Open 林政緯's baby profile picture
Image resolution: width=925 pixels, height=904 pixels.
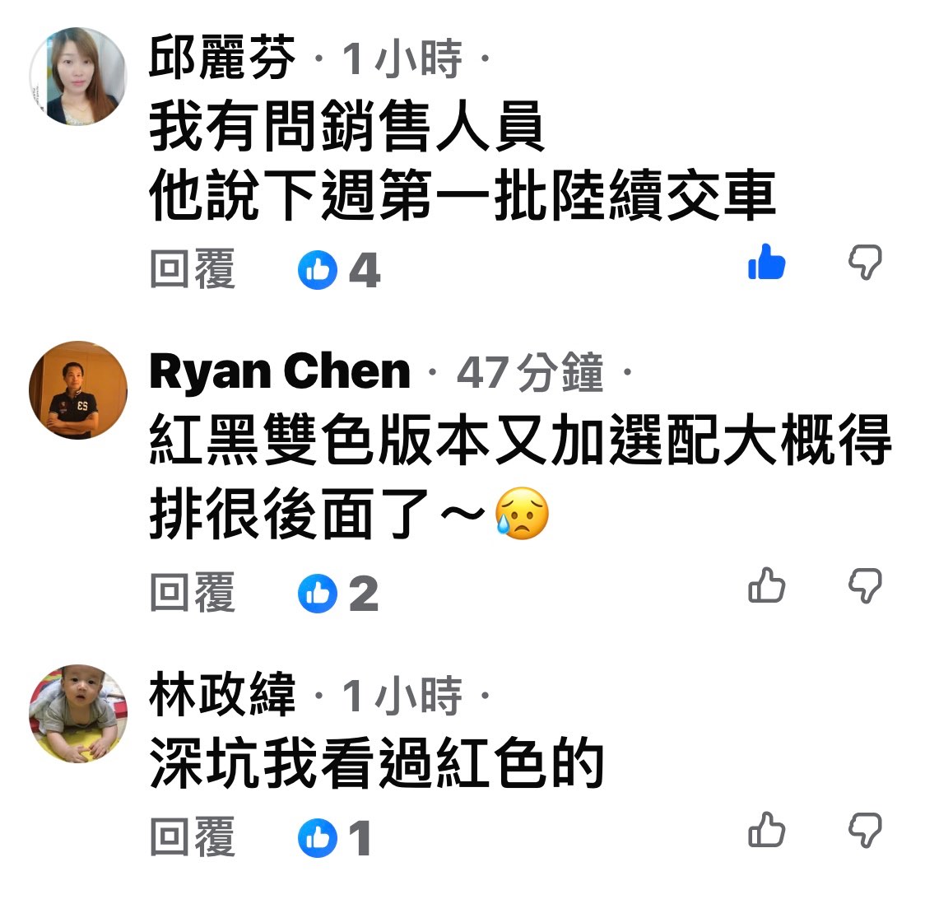78,714
